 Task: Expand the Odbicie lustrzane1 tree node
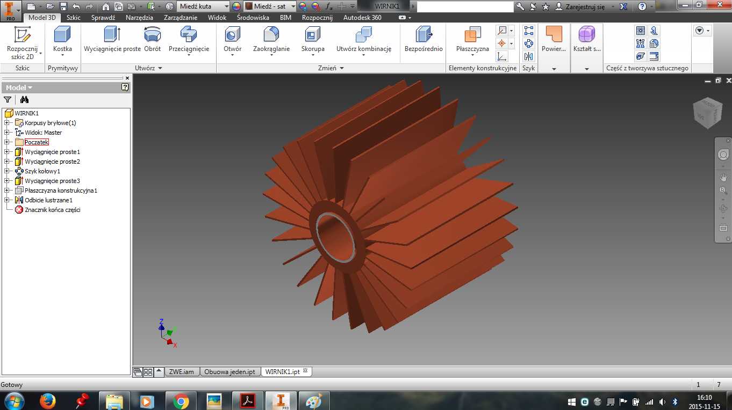7,200
